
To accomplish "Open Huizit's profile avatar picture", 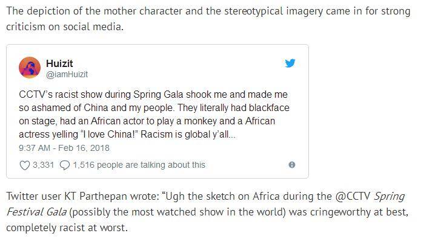I will point(30,68).
